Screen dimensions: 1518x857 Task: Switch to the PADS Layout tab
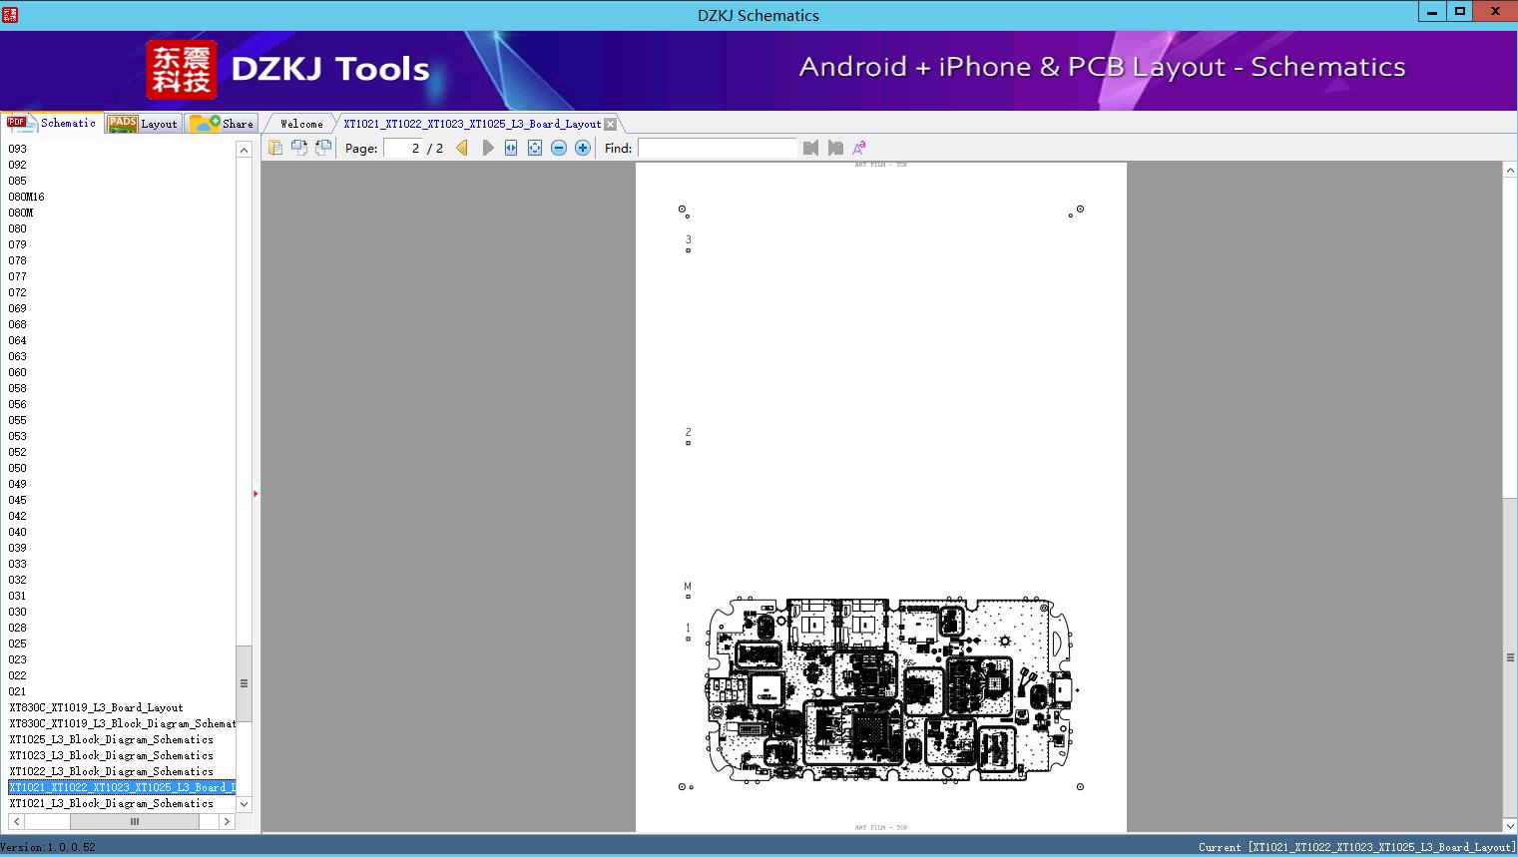click(x=144, y=124)
